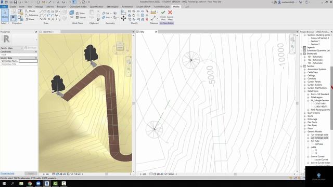Collapse the Constraints section in Properties
The height and width of the screenshot is (187, 333).
tap(36, 52)
